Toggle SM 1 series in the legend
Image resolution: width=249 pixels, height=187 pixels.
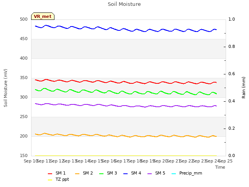(x=56, y=173)
